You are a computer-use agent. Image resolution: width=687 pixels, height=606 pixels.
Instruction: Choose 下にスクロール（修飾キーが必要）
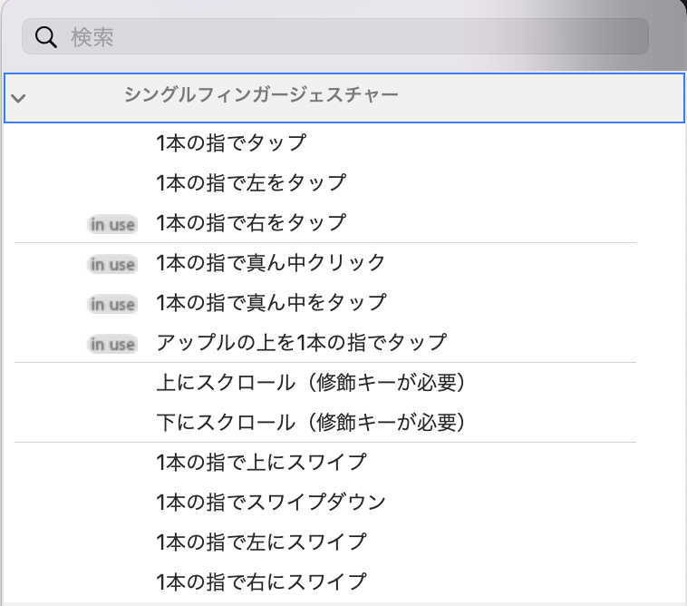coord(311,422)
